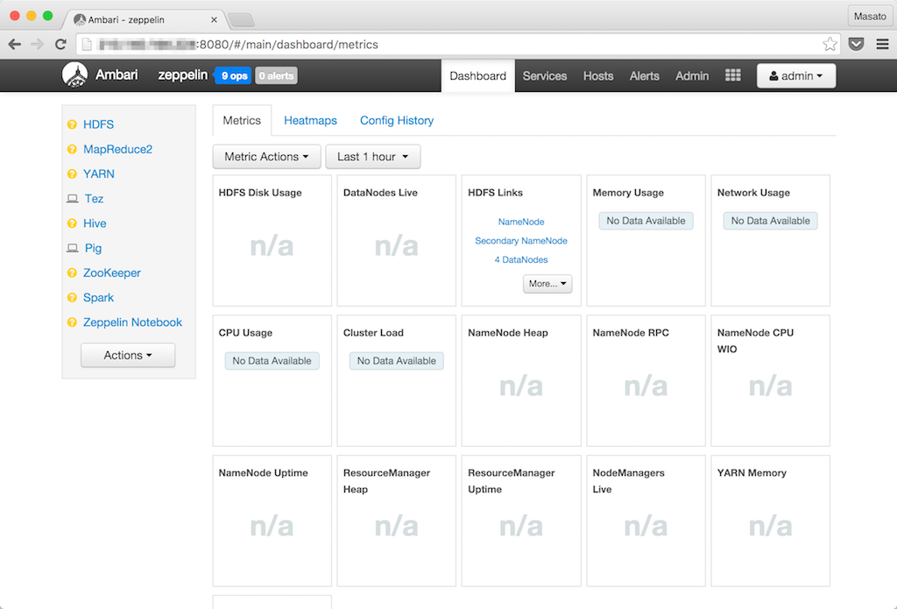897x609 pixels.
Task: Click the 9 ops badge
Action: 235,75
